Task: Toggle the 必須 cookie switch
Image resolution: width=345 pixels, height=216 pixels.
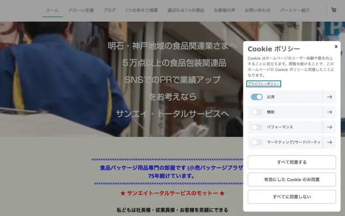Action: 257,97
